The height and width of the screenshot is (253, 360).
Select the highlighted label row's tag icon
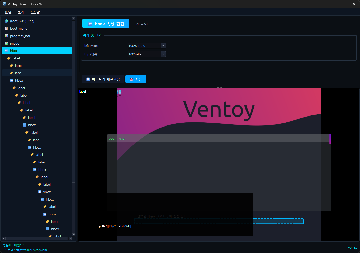point(12,73)
